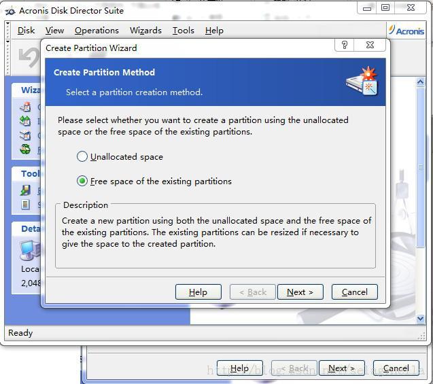Click the Acronis app icon in title bar

10,11
